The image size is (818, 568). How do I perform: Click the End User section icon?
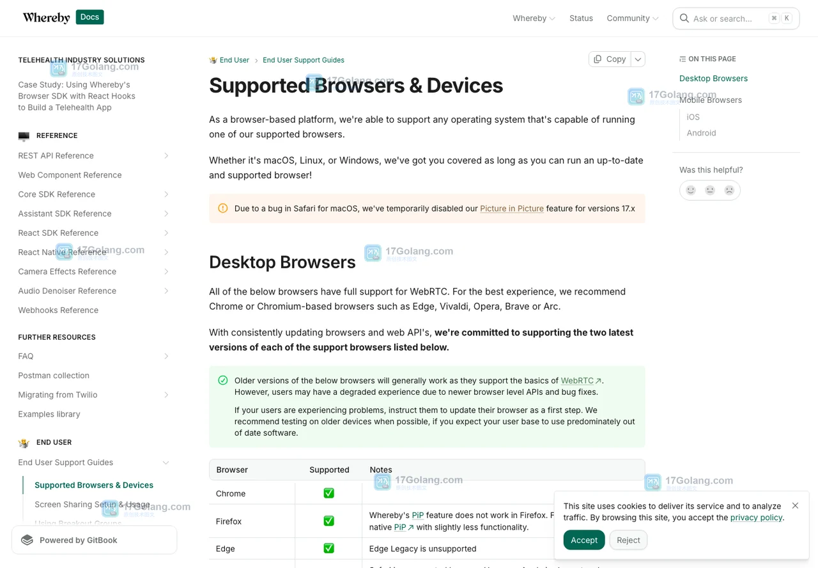[24, 443]
